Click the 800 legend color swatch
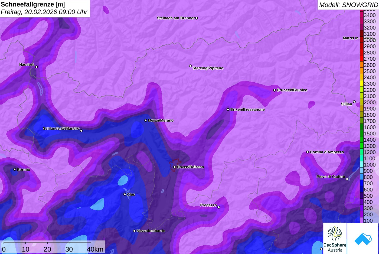379x254 pixels. (x=362, y=177)
